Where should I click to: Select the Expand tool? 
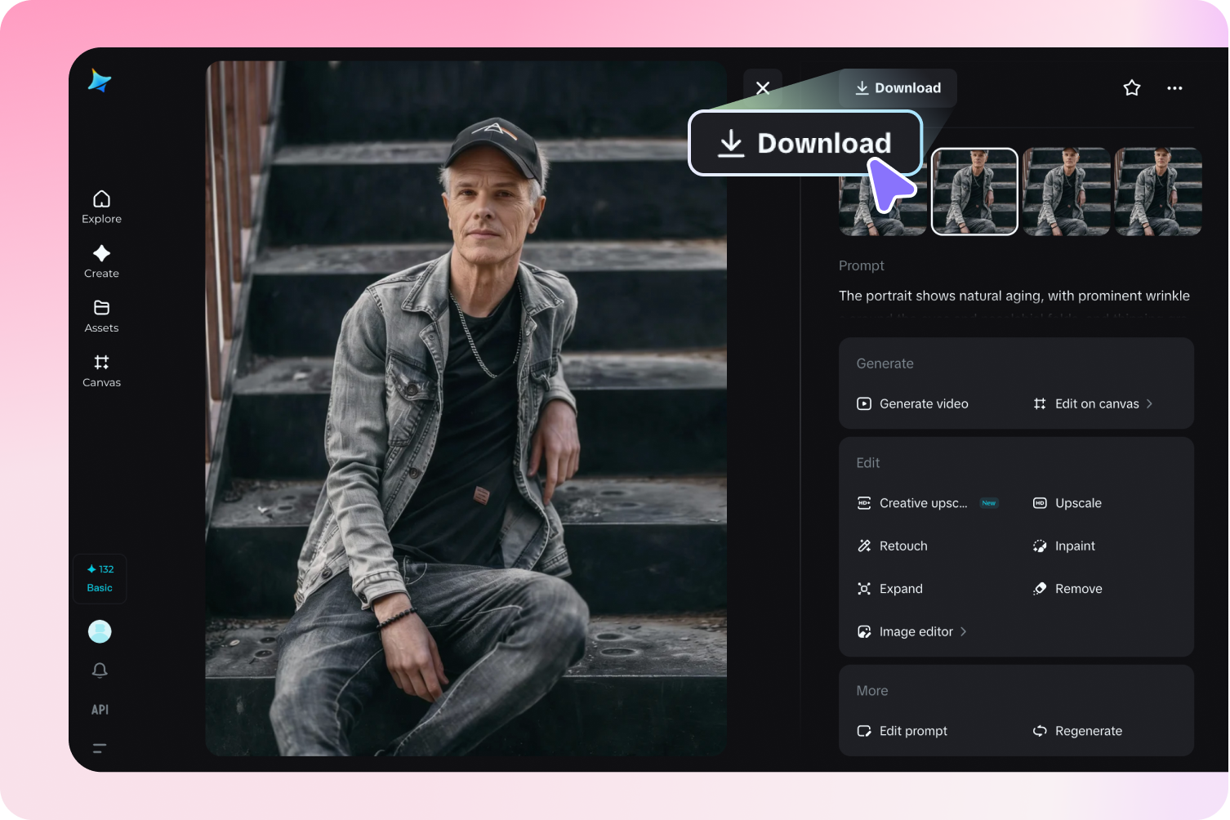(901, 588)
